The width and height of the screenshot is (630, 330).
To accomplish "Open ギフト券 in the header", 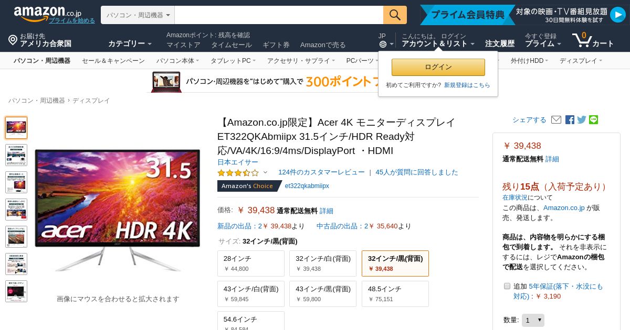I will click(276, 45).
